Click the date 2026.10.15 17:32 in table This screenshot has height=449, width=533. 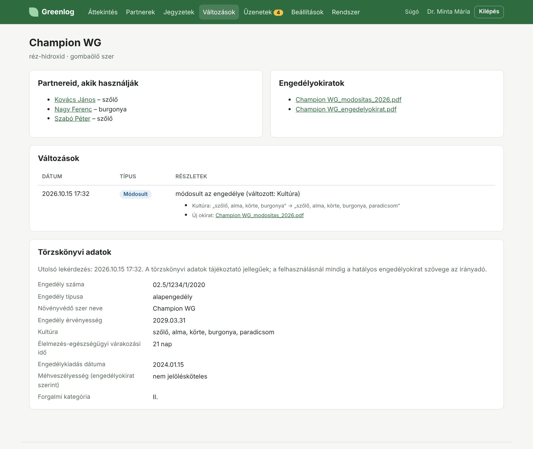coord(66,194)
